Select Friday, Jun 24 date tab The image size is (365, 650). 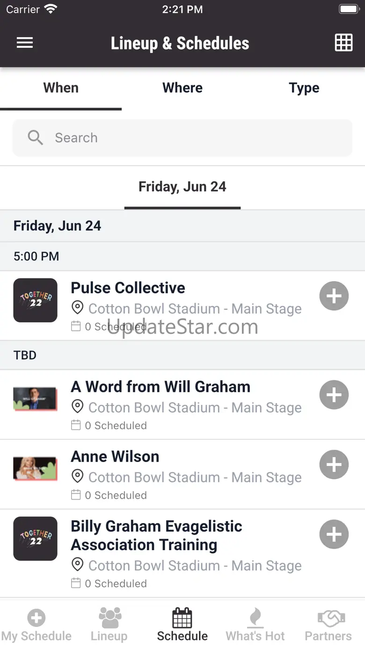[x=182, y=187]
